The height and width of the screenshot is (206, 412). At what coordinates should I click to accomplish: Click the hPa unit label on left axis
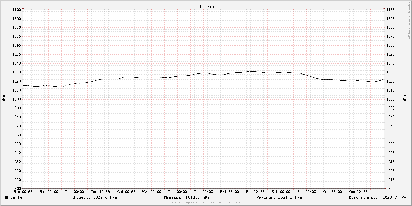[x=3, y=99]
